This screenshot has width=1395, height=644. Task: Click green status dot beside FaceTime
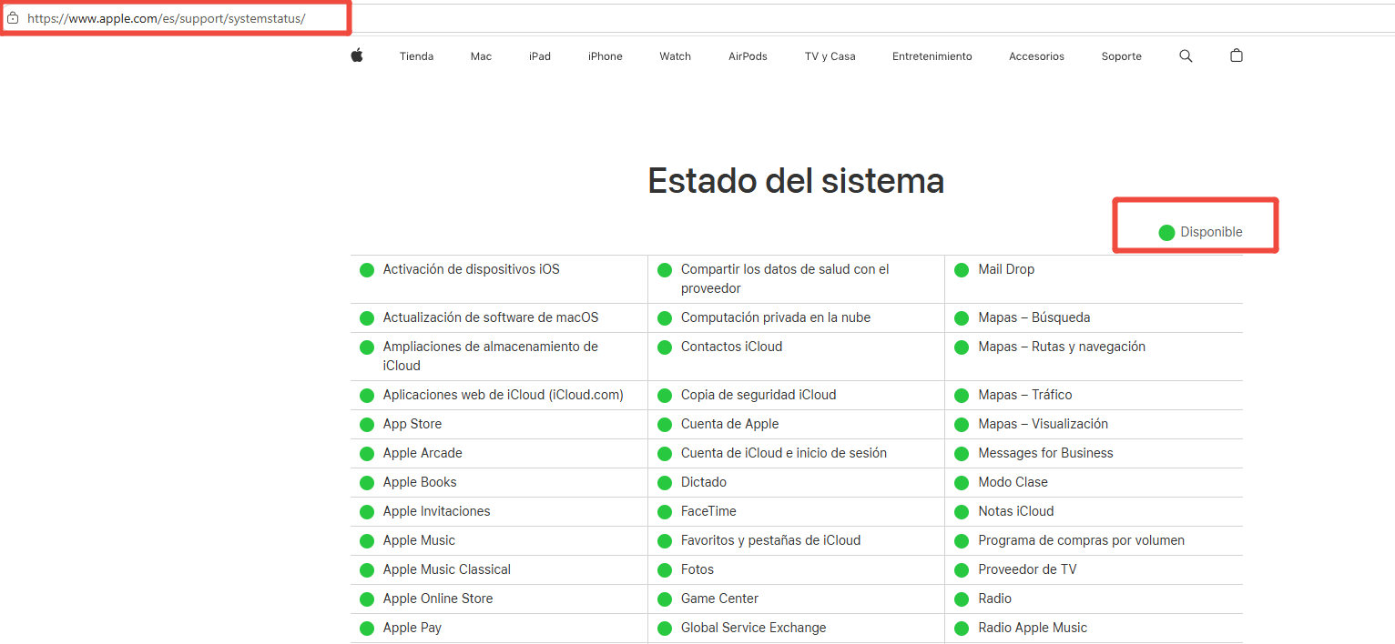(x=665, y=512)
